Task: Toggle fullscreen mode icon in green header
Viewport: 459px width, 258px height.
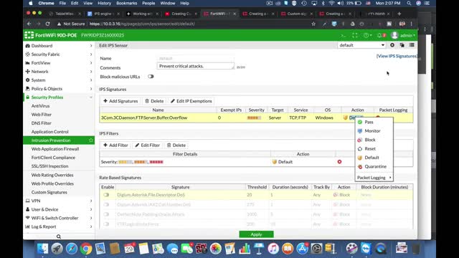Action: tap(355, 35)
